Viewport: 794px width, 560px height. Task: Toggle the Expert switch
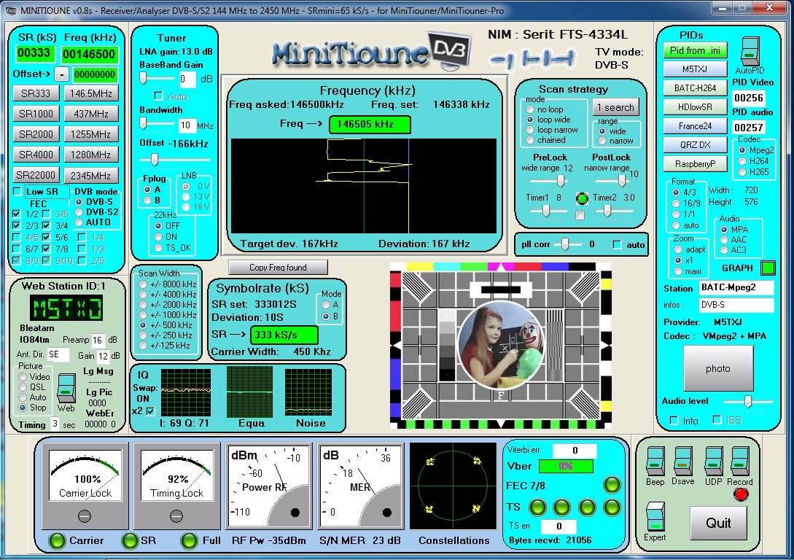tap(655, 516)
